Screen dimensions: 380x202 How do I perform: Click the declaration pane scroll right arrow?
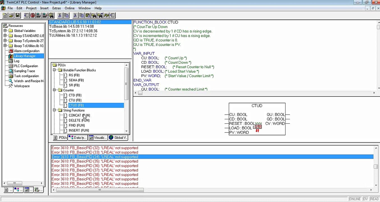click(x=374, y=93)
